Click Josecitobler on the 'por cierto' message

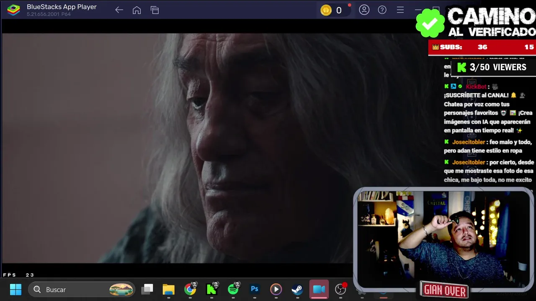pos(469,162)
